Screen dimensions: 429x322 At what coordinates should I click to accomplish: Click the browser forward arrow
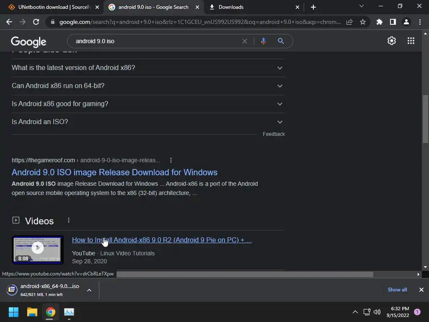(23, 22)
